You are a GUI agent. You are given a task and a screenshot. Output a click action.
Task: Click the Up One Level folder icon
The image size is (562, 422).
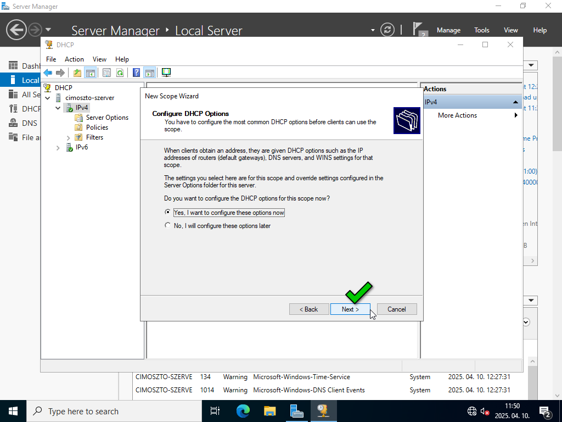tap(77, 73)
